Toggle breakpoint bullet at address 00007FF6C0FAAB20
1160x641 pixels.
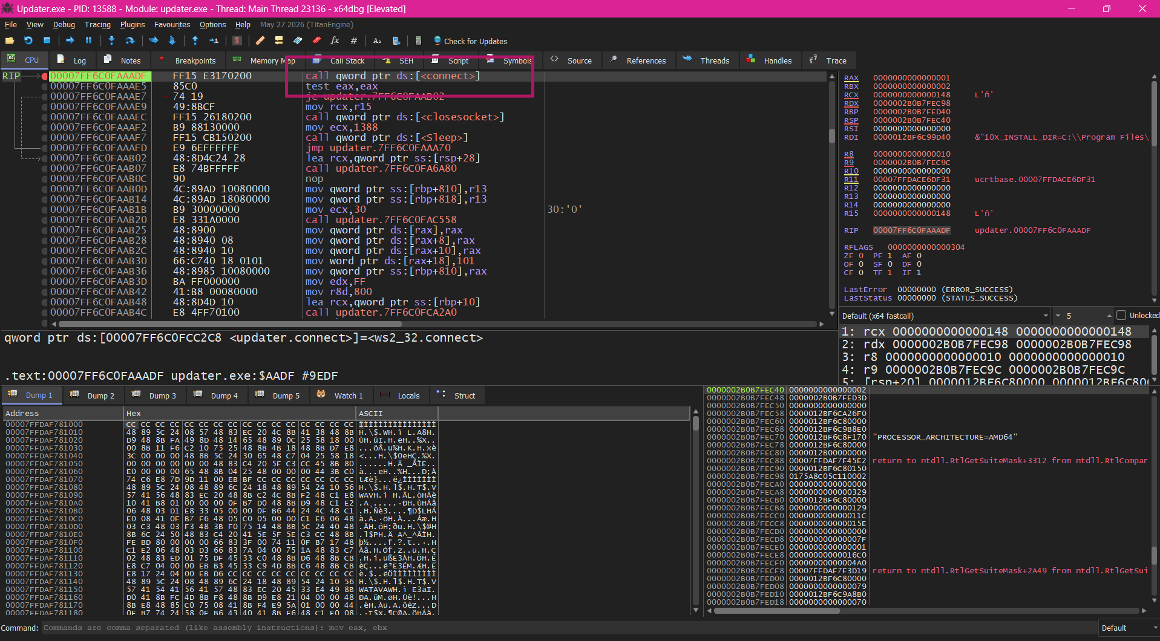(x=45, y=220)
